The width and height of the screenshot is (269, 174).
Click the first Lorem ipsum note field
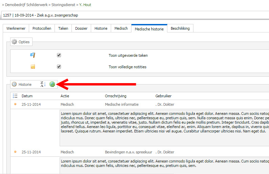(x=164, y=128)
